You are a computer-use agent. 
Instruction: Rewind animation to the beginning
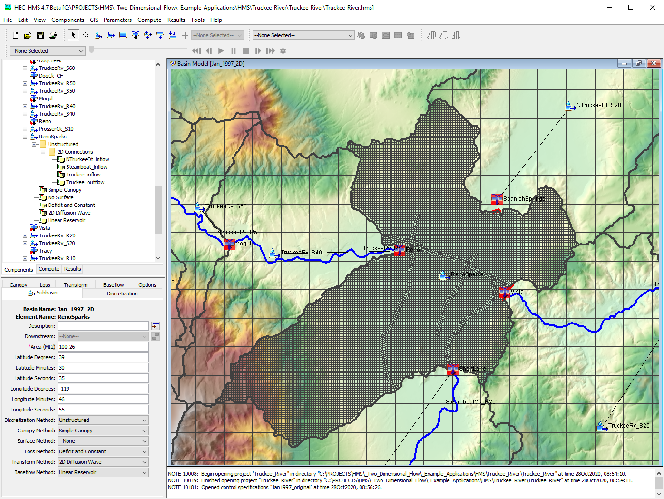point(196,51)
